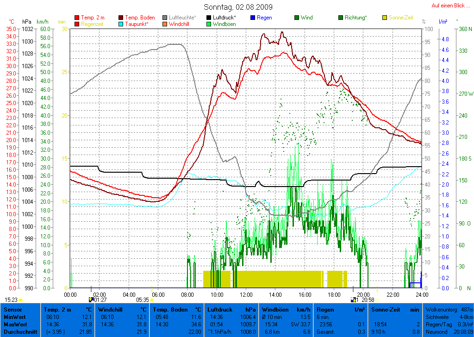Click the bright green Windböen legend square

(x=209, y=24)
